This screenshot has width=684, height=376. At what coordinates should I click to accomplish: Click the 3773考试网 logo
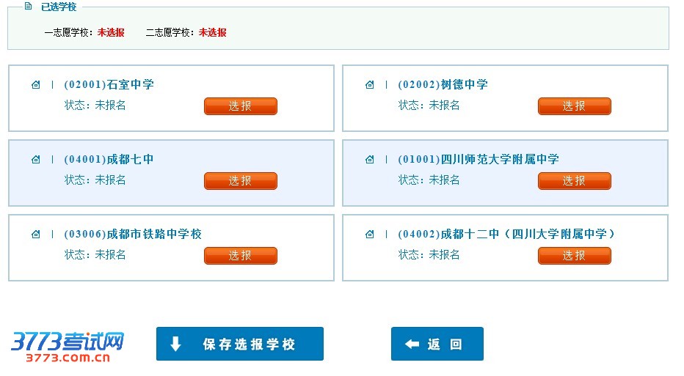68,346
